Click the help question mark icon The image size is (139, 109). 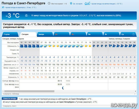[x=133, y=34]
